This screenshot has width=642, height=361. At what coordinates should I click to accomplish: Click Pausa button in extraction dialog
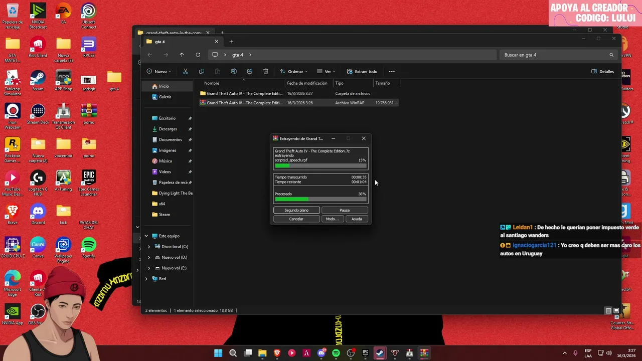[x=345, y=210]
